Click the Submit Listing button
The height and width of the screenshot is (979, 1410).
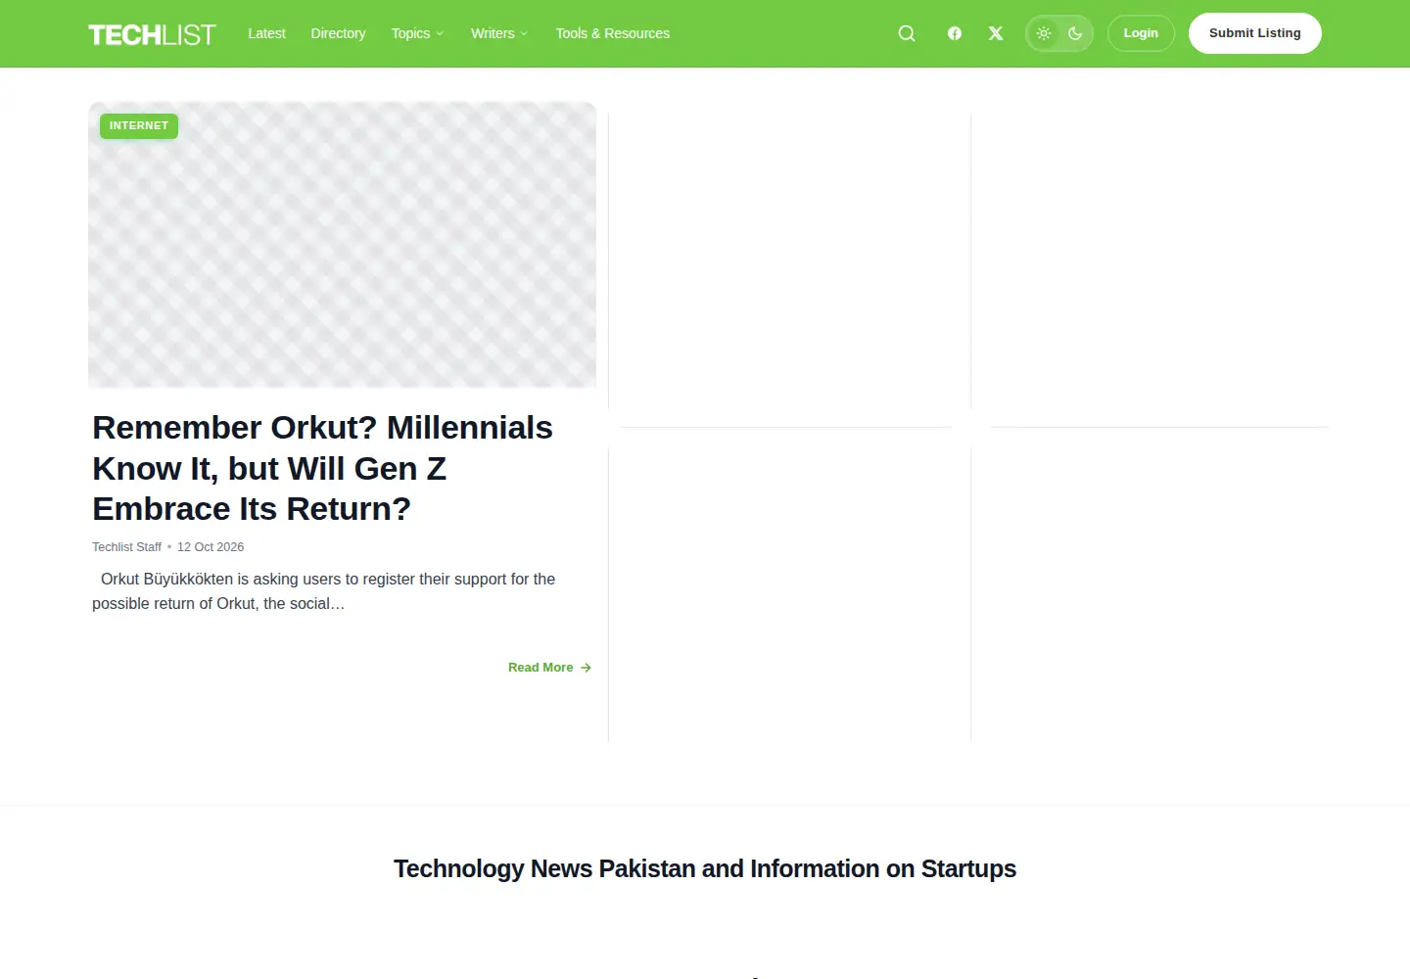coord(1255,33)
